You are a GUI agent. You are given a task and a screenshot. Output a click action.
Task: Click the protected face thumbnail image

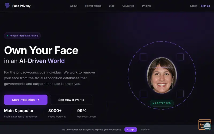pyautogui.click(x=162, y=75)
